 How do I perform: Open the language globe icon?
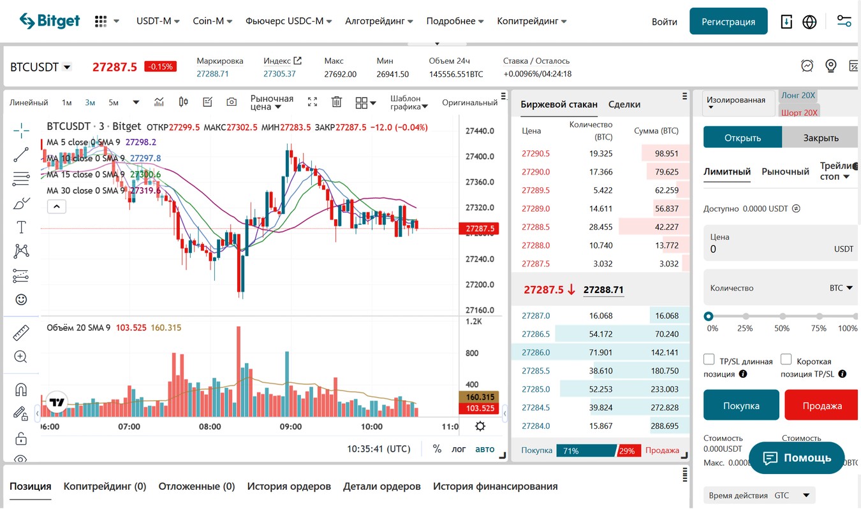pos(809,22)
